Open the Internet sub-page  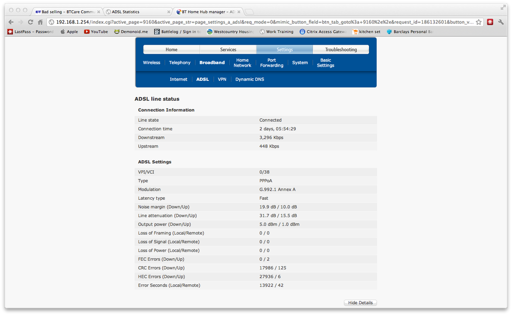pos(178,79)
